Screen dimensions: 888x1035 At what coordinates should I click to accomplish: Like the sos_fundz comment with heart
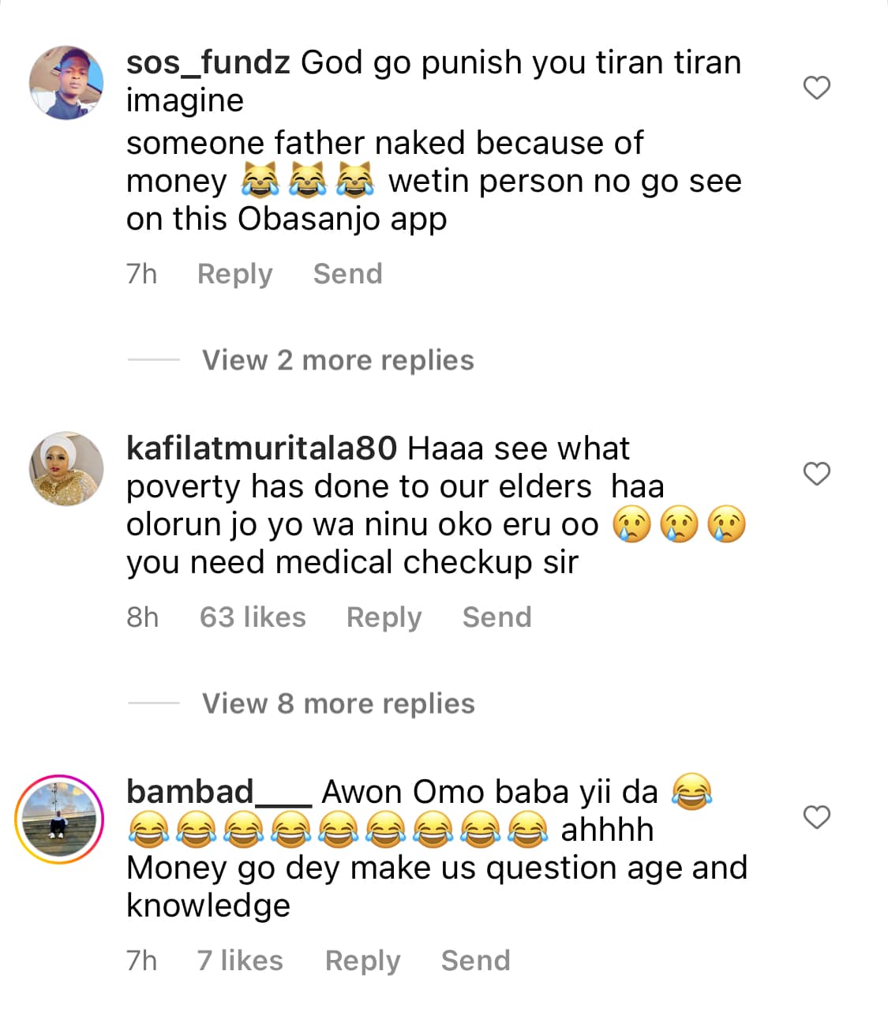(x=816, y=88)
